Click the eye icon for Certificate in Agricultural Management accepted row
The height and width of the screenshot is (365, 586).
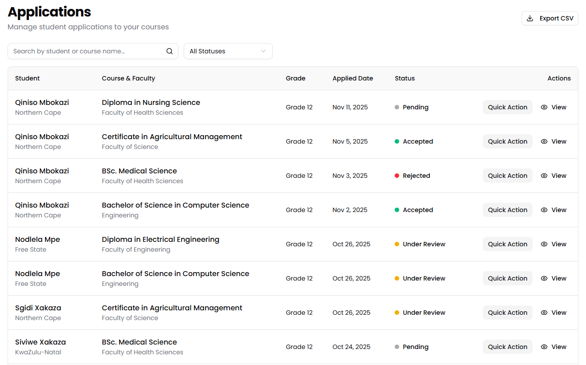point(544,141)
